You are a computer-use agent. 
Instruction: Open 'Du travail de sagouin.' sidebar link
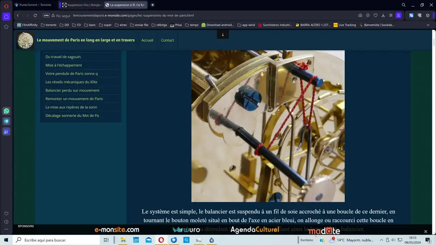pos(63,57)
